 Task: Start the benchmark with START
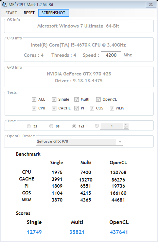pyautogui.click(x=11, y=13)
